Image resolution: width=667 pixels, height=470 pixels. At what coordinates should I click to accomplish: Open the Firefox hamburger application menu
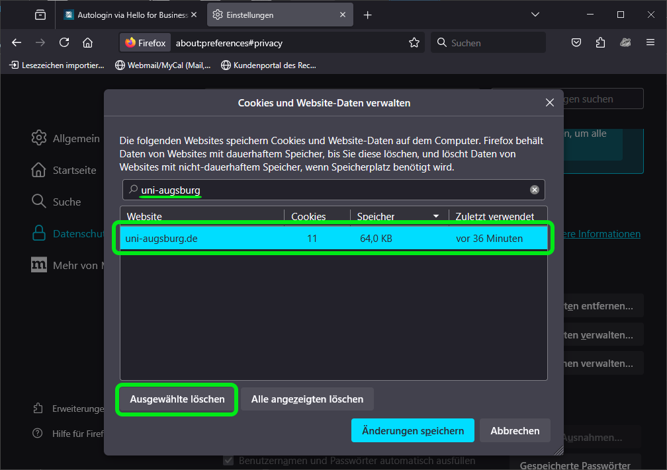pos(650,42)
